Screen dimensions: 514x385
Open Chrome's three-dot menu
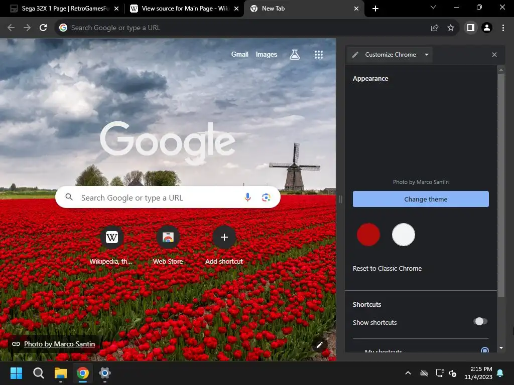pyautogui.click(x=503, y=28)
